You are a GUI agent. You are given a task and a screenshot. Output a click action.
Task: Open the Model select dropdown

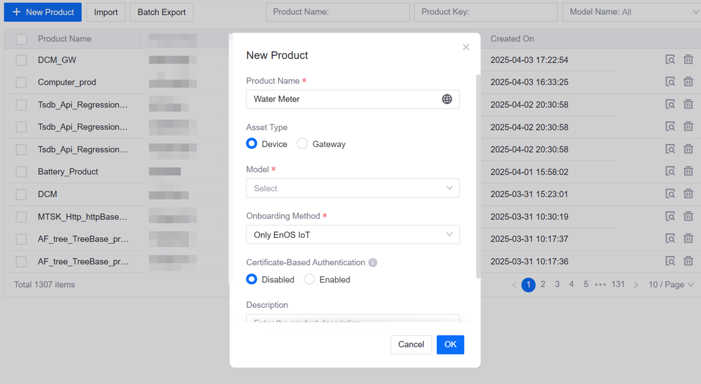click(353, 188)
